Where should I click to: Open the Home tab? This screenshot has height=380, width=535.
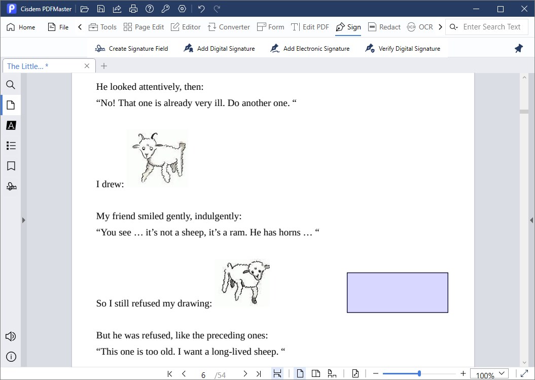coord(21,27)
